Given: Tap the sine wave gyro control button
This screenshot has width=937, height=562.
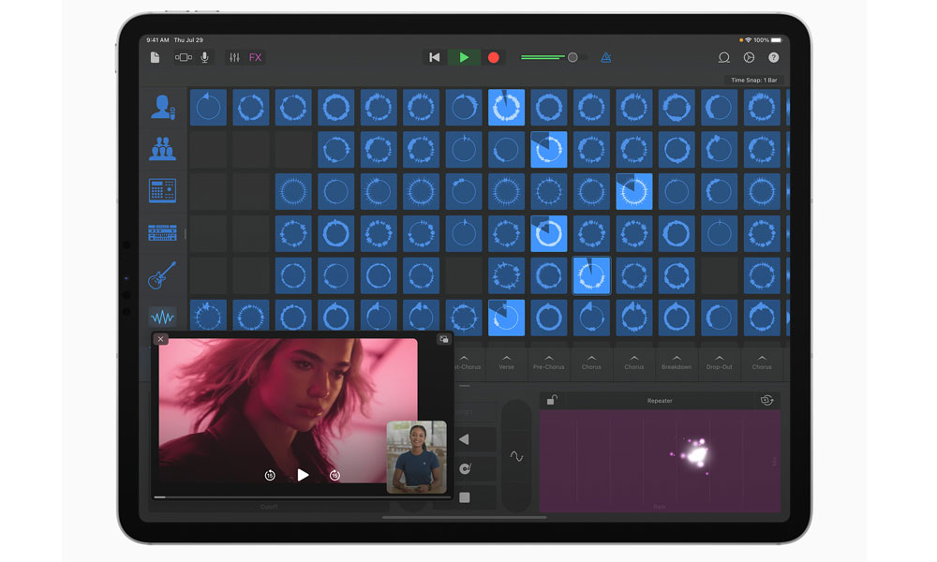Looking at the screenshot, I should [516, 457].
